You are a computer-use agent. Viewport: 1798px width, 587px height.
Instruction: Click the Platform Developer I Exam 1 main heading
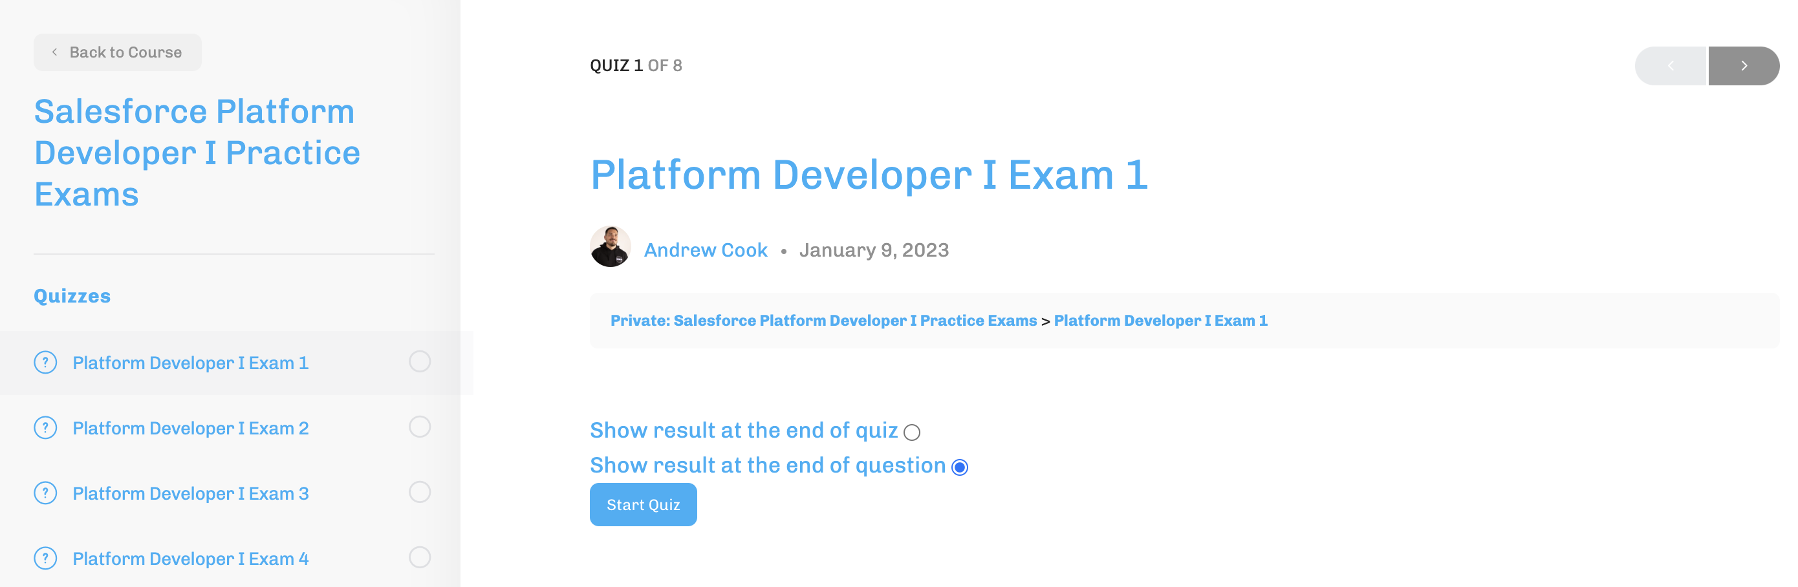(x=869, y=175)
